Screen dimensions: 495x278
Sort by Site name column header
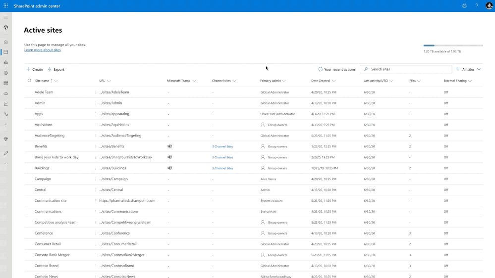42,81
